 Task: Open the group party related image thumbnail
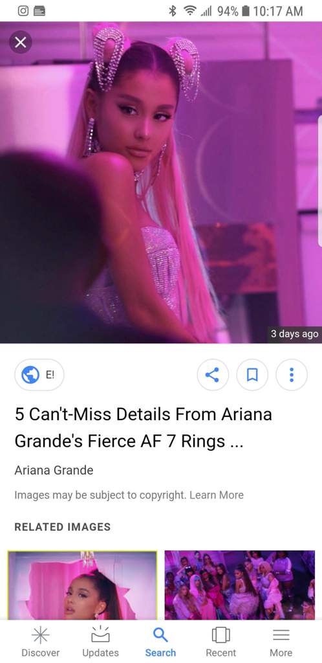tap(240, 585)
